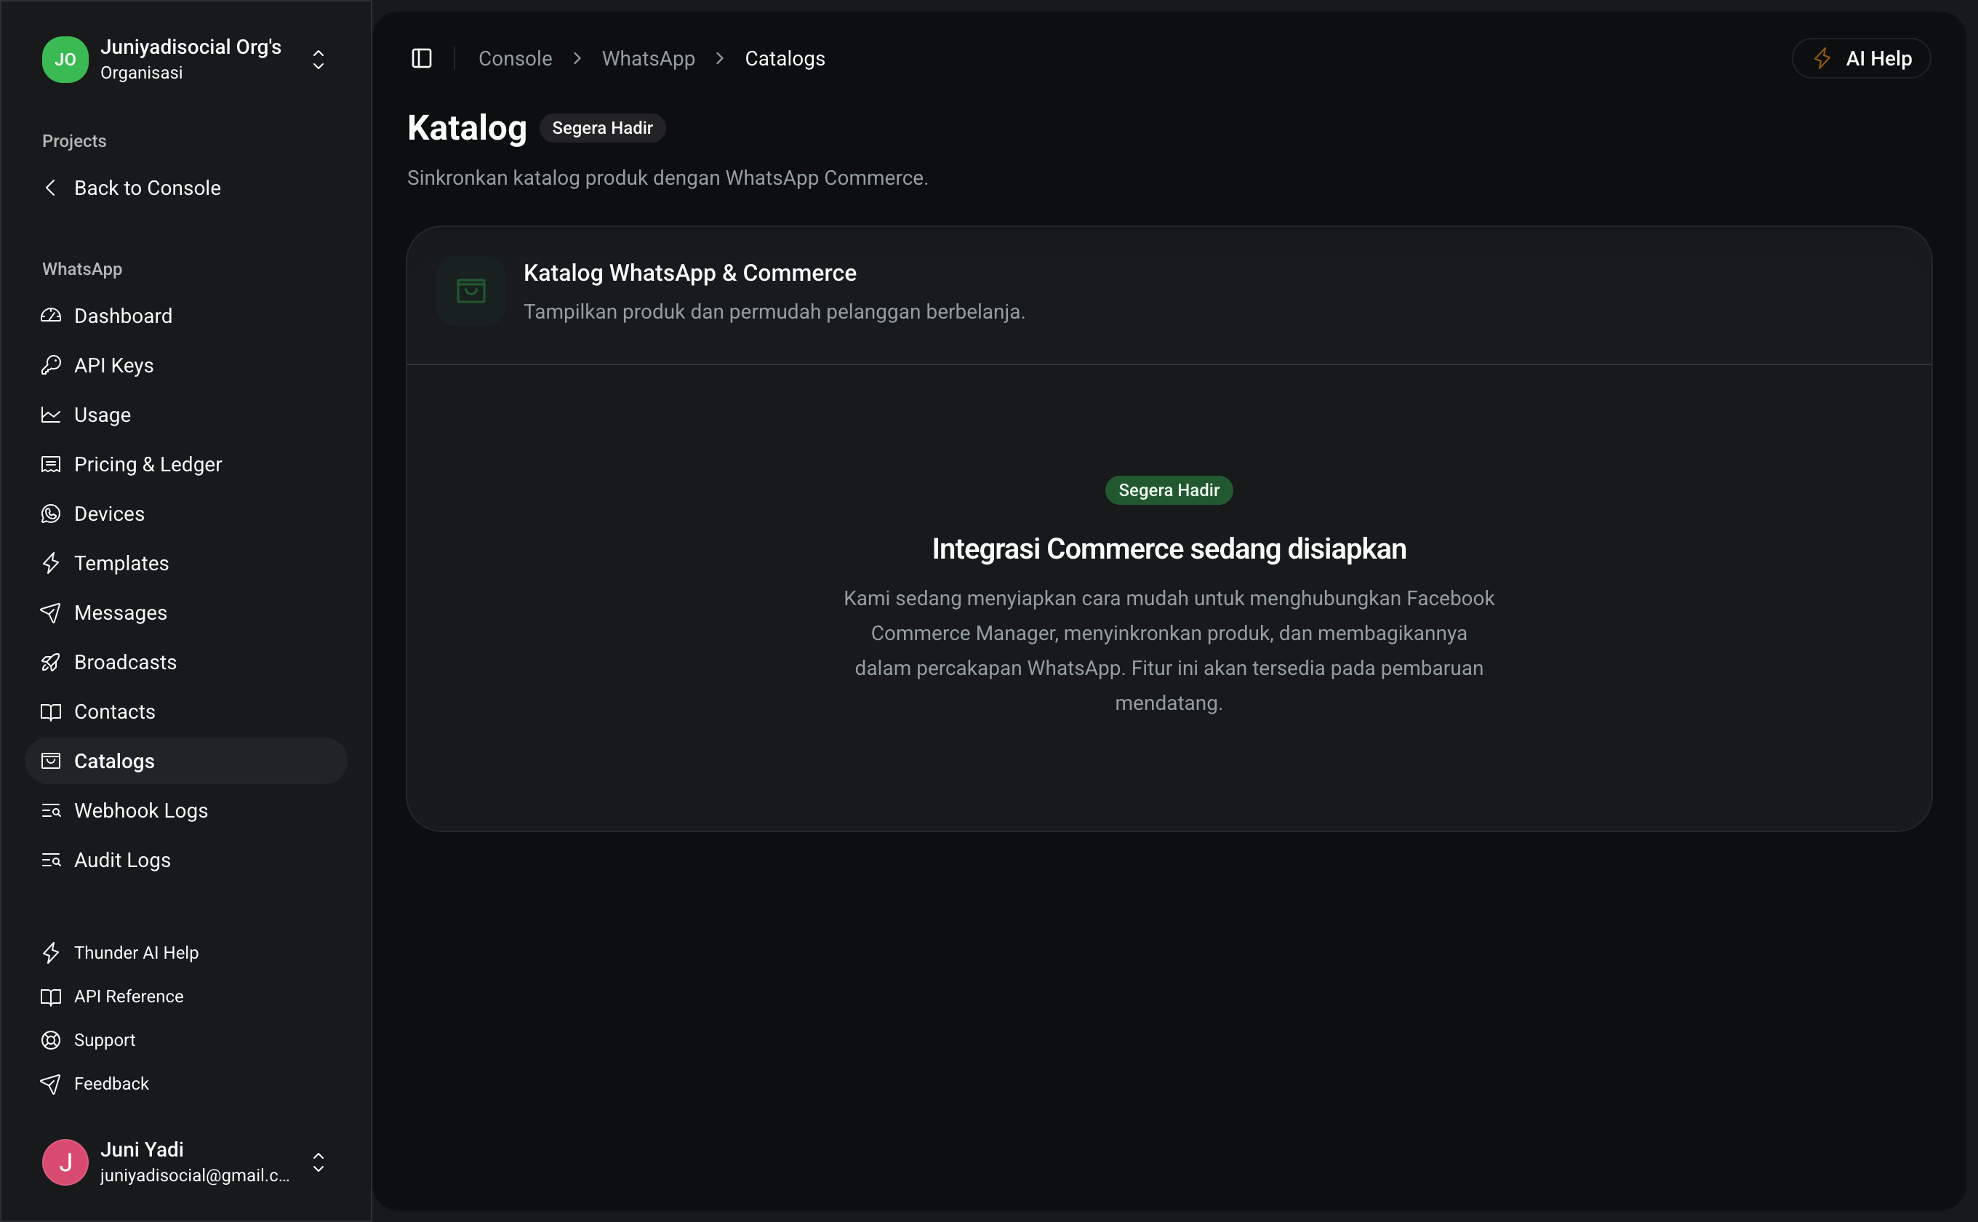Viewport: 1978px width, 1222px height.
Task: Click the Broadcasts rocket icon
Action: click(51, 662)
